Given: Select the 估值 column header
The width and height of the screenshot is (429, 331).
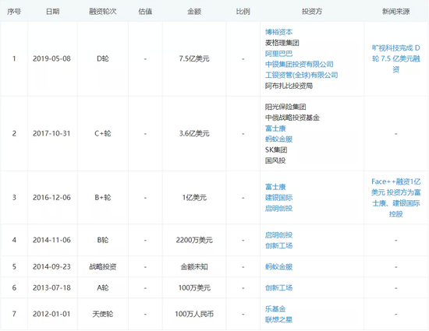Looking at the screenshot, I should pyautogui.click(x=145, y=12).
